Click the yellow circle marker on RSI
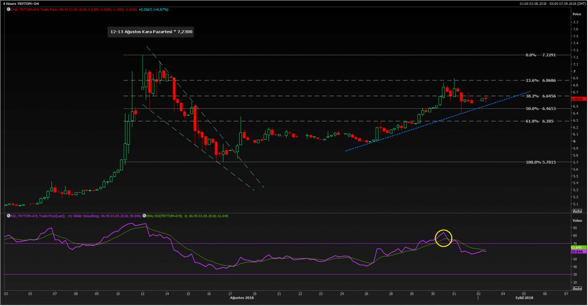Viewport: 588px width, 306px height. 443,238
